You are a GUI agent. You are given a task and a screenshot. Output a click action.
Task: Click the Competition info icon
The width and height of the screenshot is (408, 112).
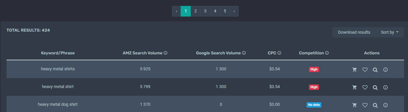point(327,53)
